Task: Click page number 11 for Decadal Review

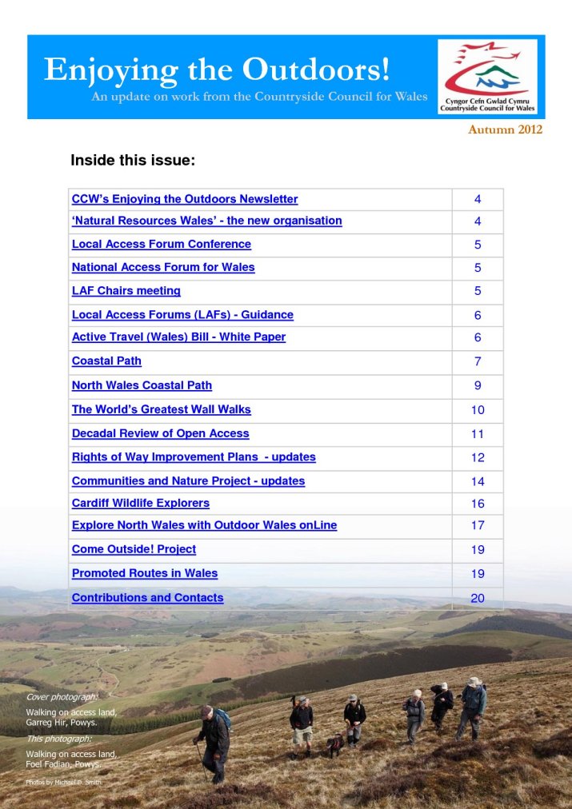Action: point(478,434)
